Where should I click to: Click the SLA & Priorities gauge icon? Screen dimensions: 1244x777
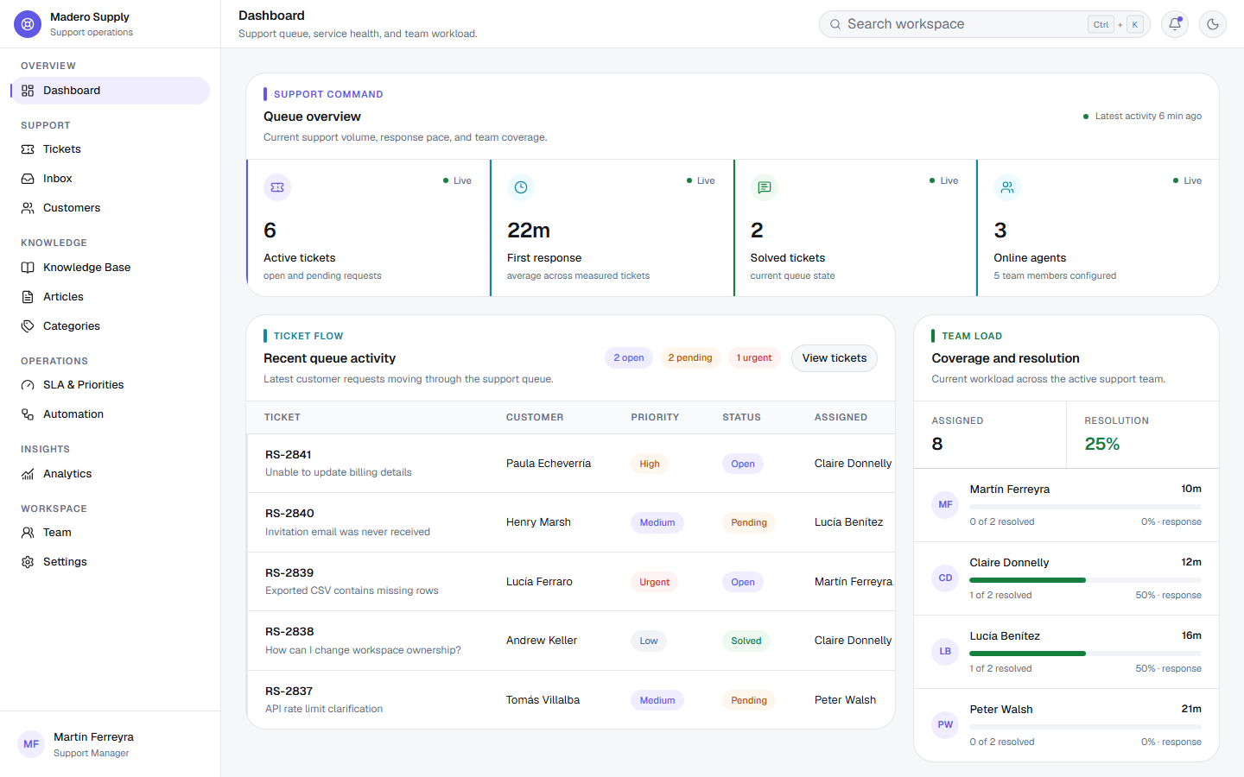[28, 385]
